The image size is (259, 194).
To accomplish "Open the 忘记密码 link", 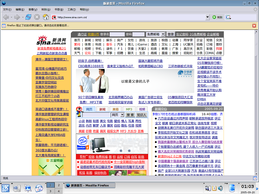I will [182, 34].
